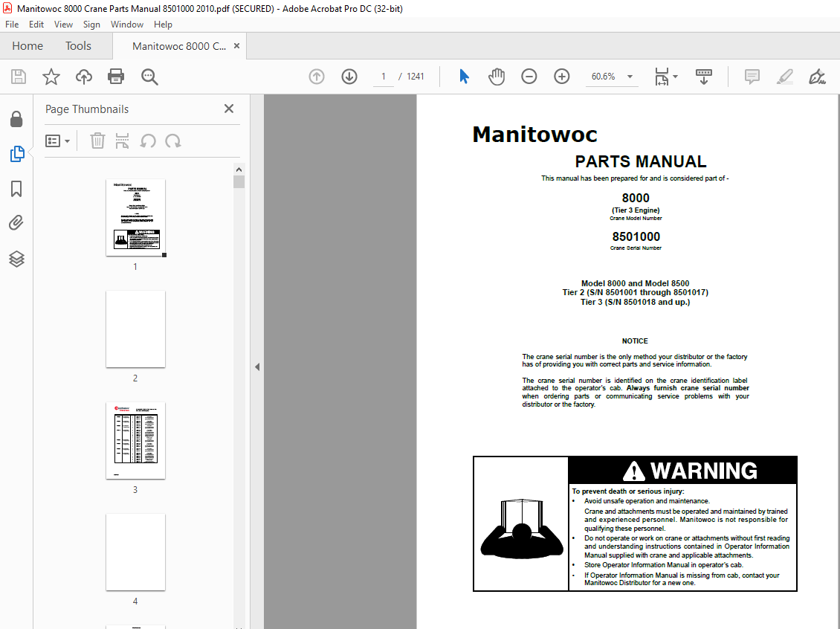Rotate pages counterclockwise

point(148,141)
